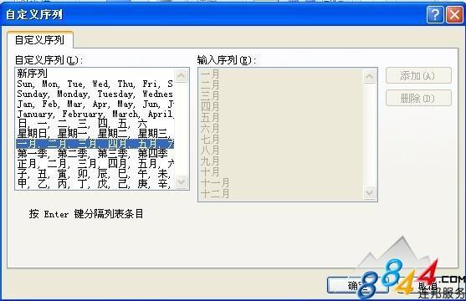Click the help question mark icon
The width and height of the screenshot is (466, 301).
435,14
